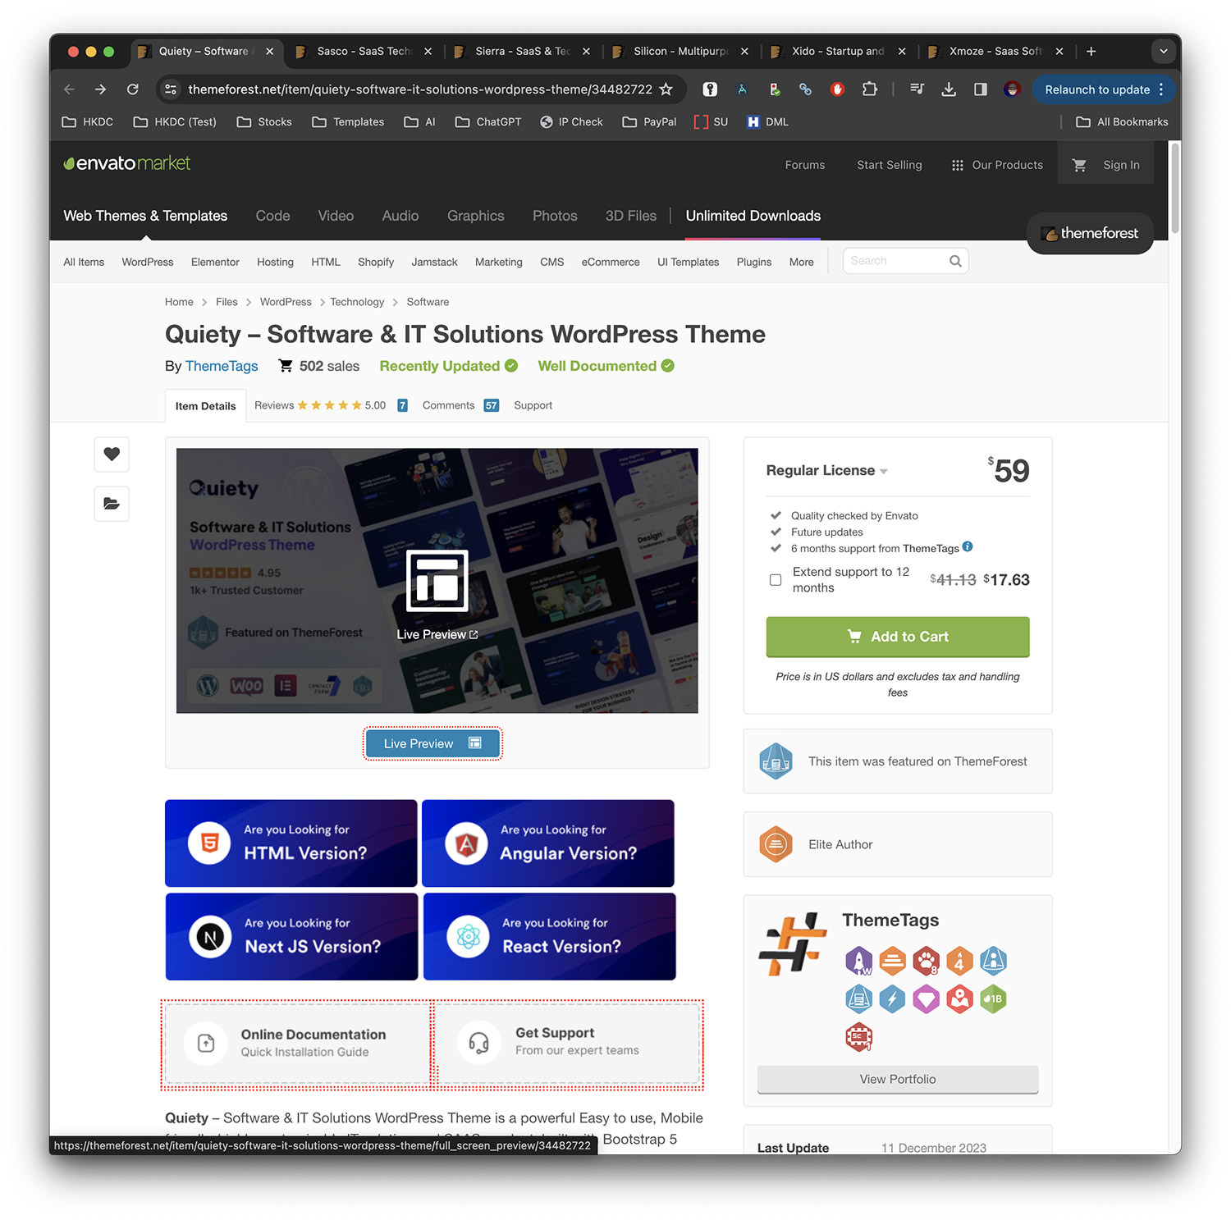
Task: Bookmark this page with star icon
Action: (666, 89)
